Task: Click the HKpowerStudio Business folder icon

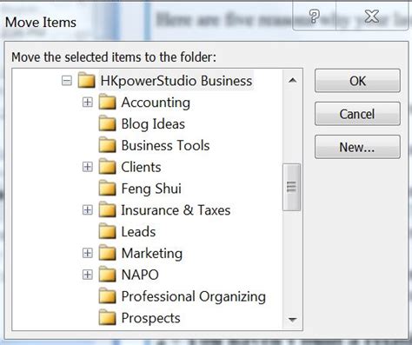Action: (x=87, y=80)
